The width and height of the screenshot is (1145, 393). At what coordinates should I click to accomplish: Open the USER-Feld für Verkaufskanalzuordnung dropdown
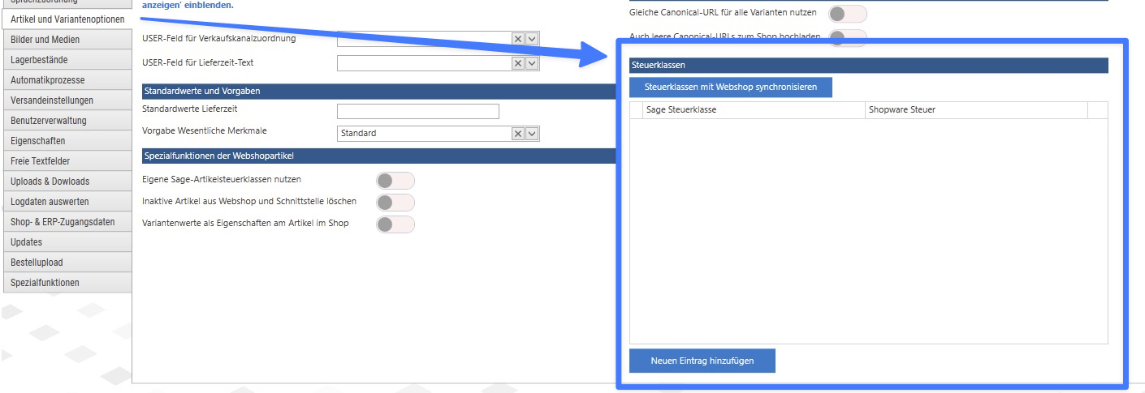[x=532, y=39]
